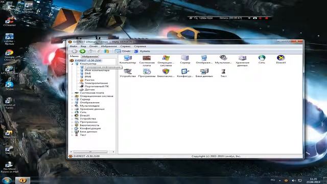
Task: Open the Справка menu
Action: tap(139, 47)
